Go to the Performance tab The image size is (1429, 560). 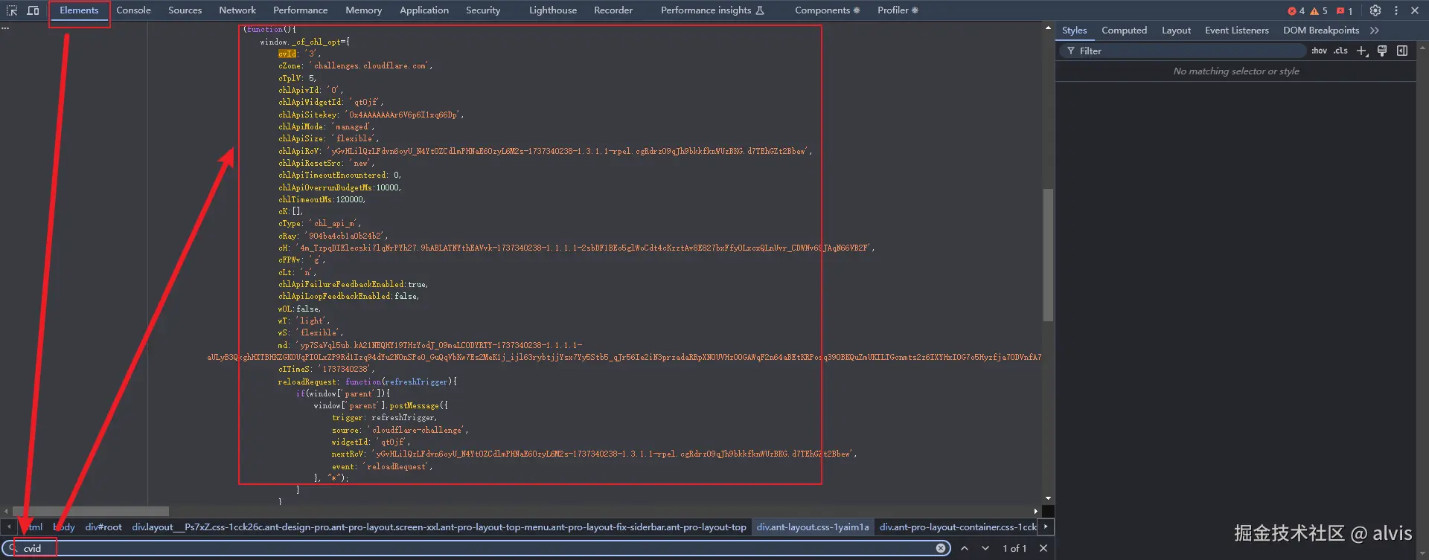coord(300,10)
